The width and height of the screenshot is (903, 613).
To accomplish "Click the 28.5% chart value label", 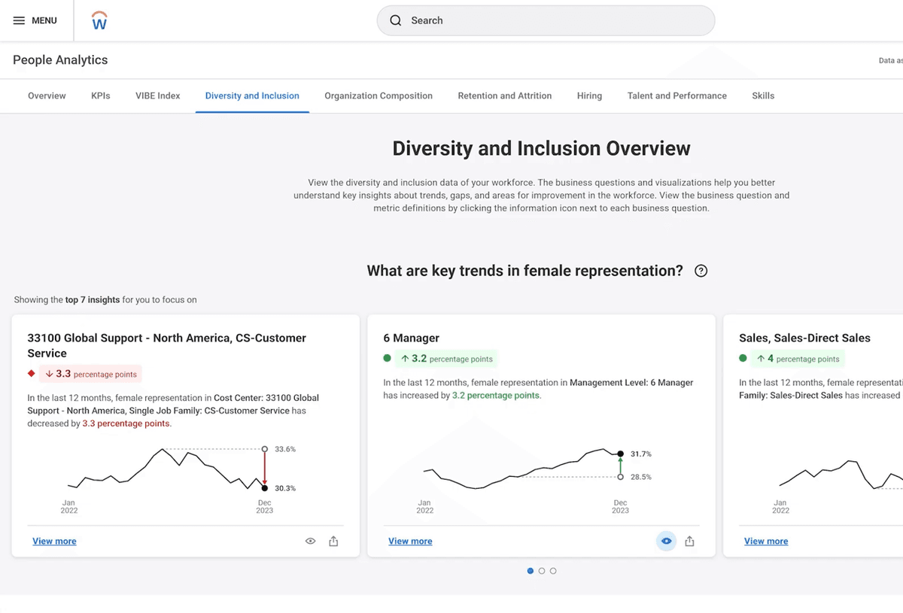I will coord(641,477).
